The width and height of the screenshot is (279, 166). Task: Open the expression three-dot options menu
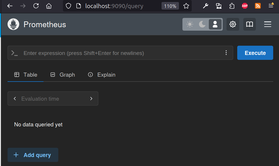(226, 53)
